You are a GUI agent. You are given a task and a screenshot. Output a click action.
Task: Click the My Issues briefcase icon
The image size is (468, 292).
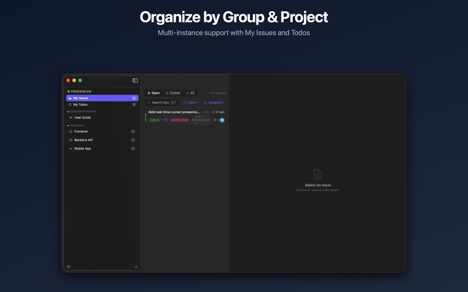[69, 98]
